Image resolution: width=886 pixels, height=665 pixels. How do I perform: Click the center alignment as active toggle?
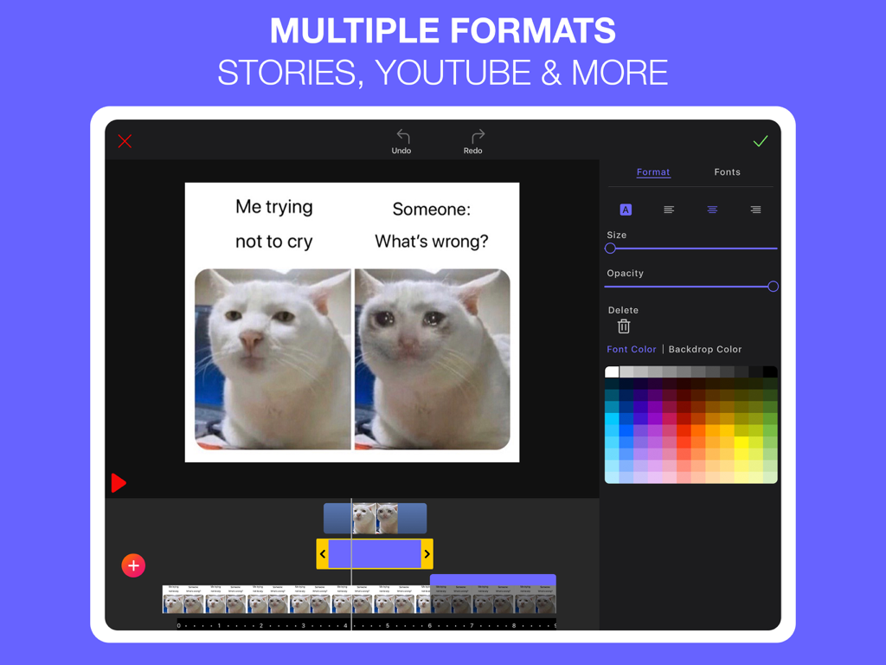point(712,210)
